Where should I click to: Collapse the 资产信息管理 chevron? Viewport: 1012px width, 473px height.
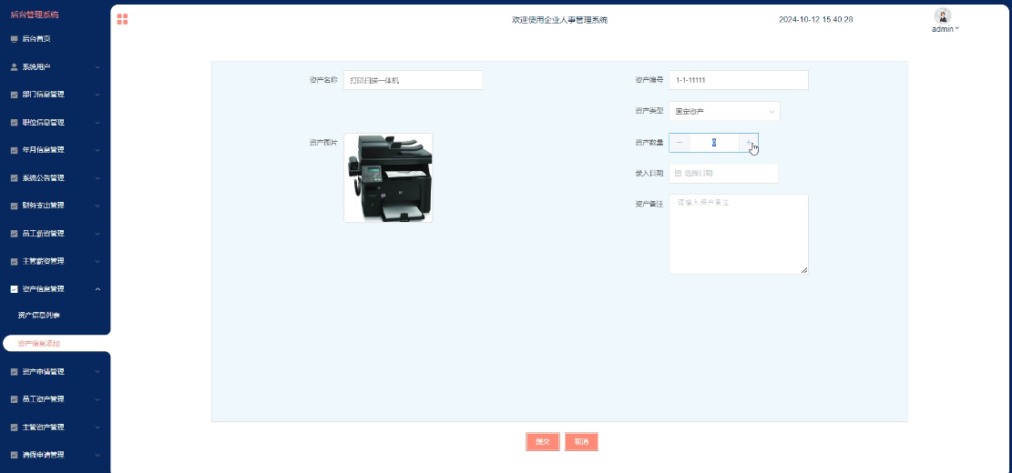click(x=97, y=289)
